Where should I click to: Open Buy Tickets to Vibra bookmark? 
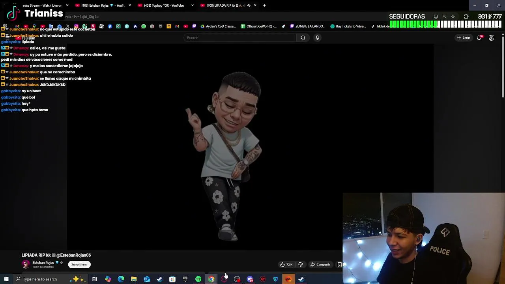click(348, 26)
